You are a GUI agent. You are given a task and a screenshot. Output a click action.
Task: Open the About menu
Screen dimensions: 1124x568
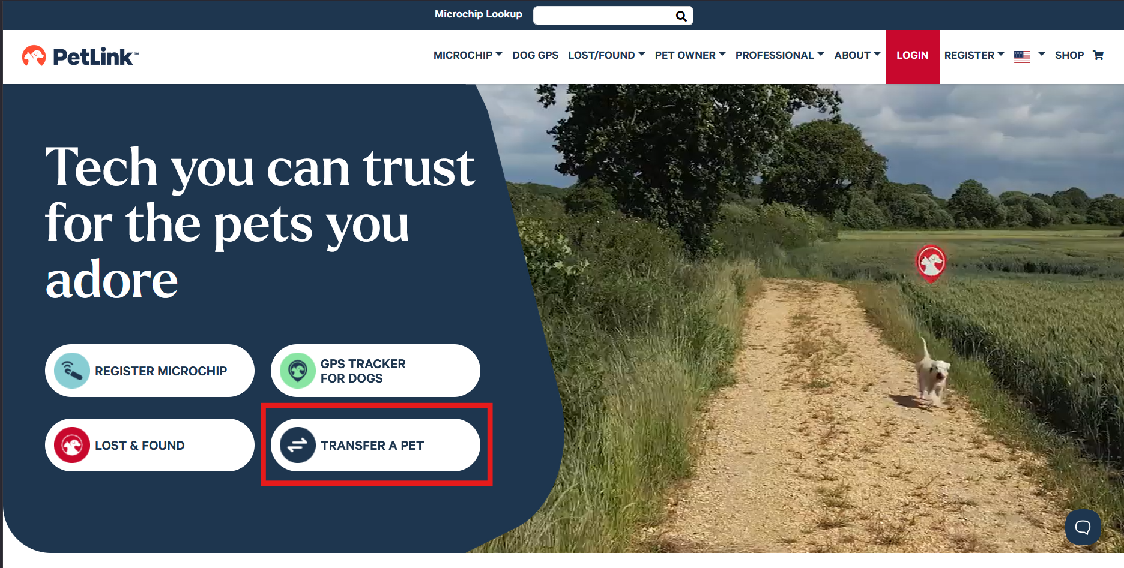point(857,55)
